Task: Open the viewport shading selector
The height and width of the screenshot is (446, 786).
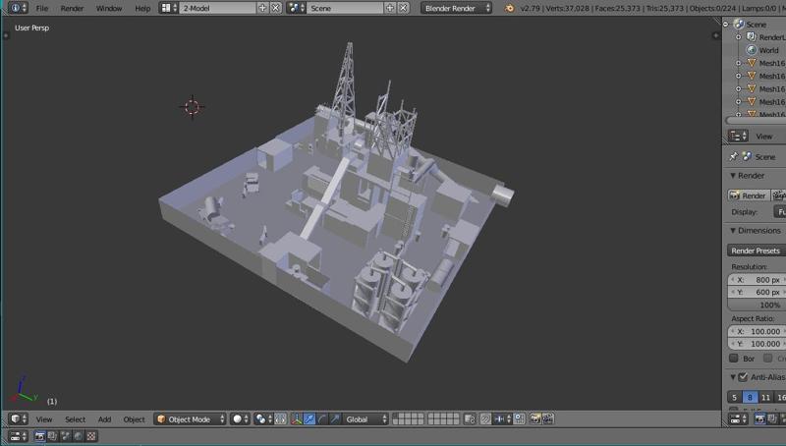Action: (x=240, y=418)
